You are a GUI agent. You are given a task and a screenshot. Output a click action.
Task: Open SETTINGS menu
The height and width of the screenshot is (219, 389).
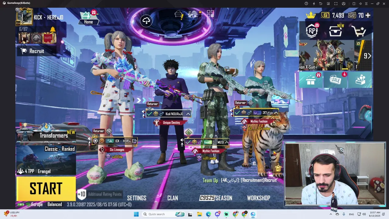coord(137,198)
